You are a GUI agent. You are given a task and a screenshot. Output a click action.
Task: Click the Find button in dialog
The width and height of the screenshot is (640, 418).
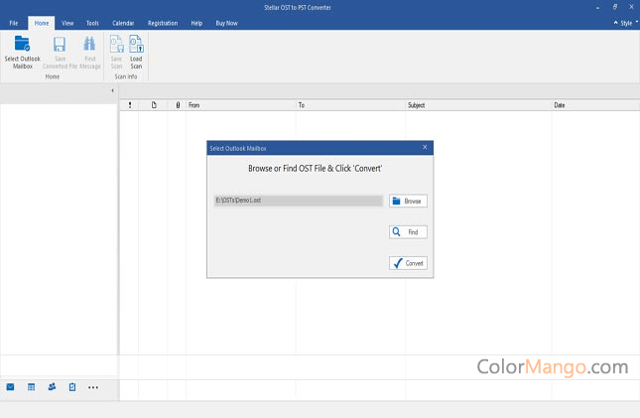tap(408, 232)
